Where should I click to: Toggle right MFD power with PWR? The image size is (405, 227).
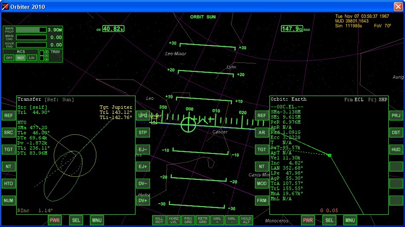(x=308, y=220)
